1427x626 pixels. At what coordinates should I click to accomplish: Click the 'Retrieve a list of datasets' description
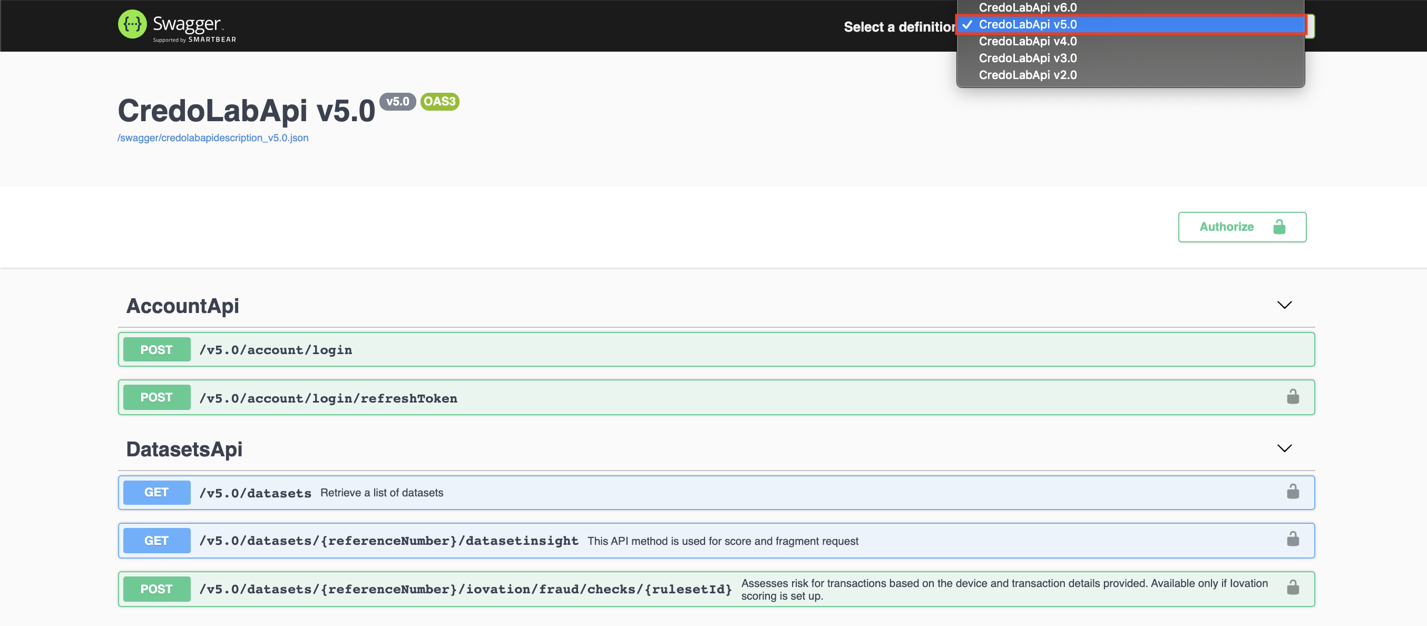[382, 493]
